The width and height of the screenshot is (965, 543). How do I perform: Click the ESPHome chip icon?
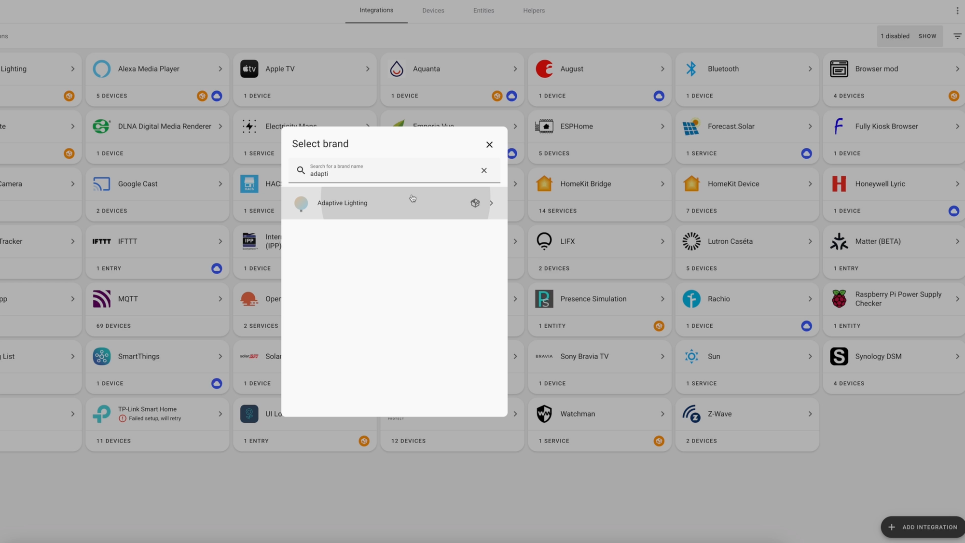click(544, 126)
